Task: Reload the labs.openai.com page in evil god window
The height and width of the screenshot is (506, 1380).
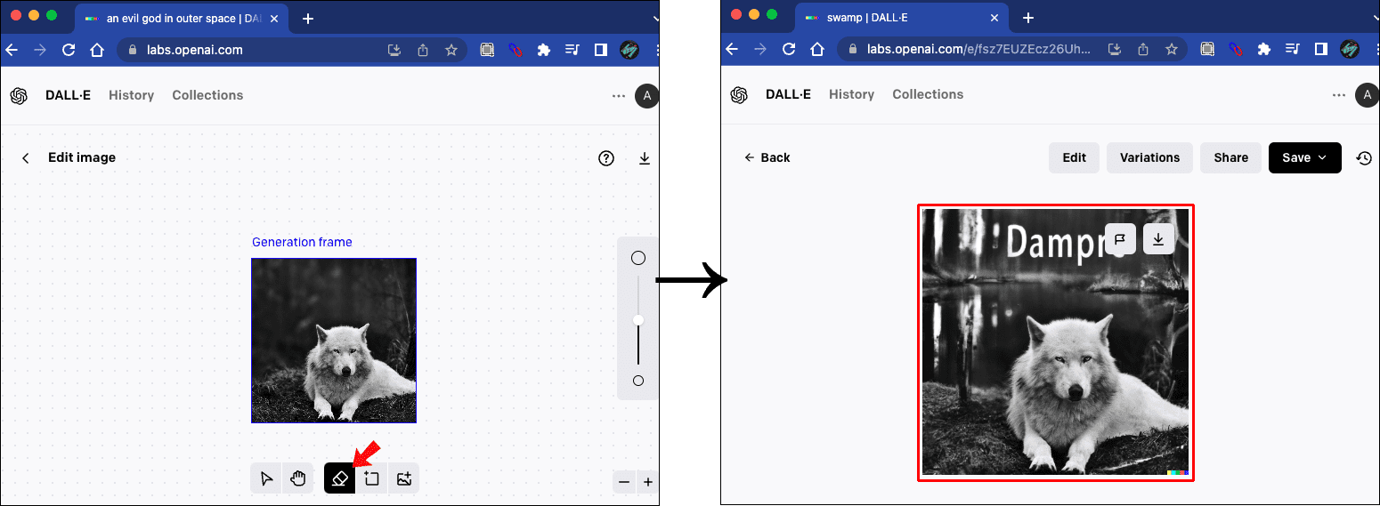Action: 69,50
